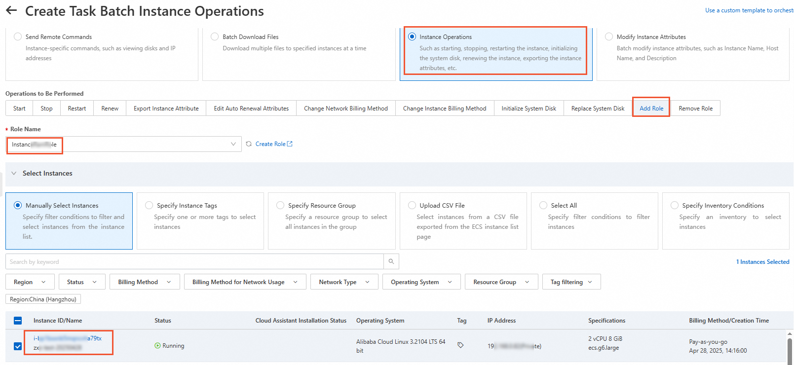Image resolution: width=794 pixels, height=365 pixels.
Task: Toggle the select-all header checkbox
Action: [18, 321]
